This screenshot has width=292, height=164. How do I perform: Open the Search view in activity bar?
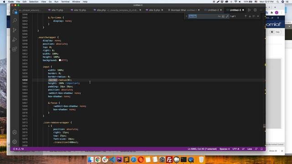pyautogui.click(x=15, y=20)
